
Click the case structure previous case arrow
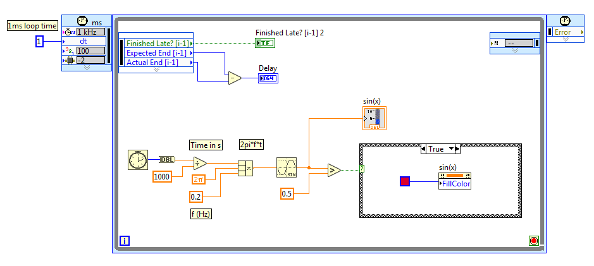click(424, 149)
